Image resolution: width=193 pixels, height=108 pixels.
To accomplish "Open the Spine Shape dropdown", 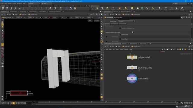I will pyautogui.click(x=127, y=21).
